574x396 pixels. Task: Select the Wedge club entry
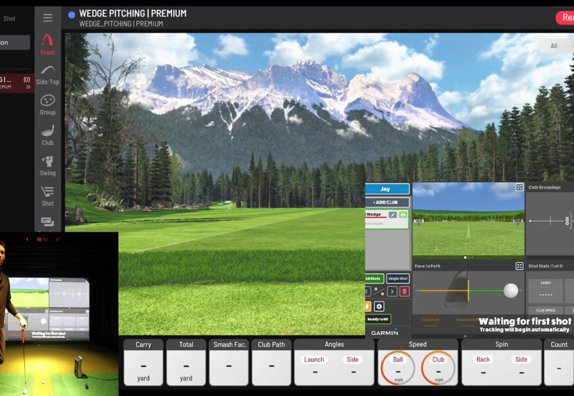click(386, 219)
